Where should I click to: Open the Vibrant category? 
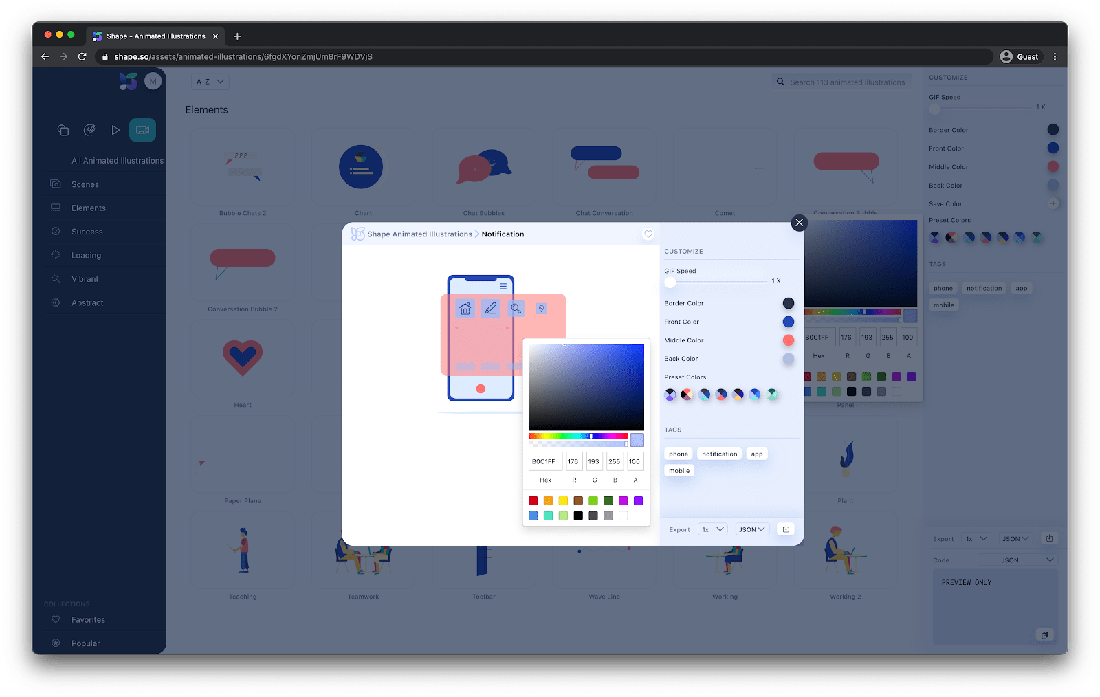point(85,279)
